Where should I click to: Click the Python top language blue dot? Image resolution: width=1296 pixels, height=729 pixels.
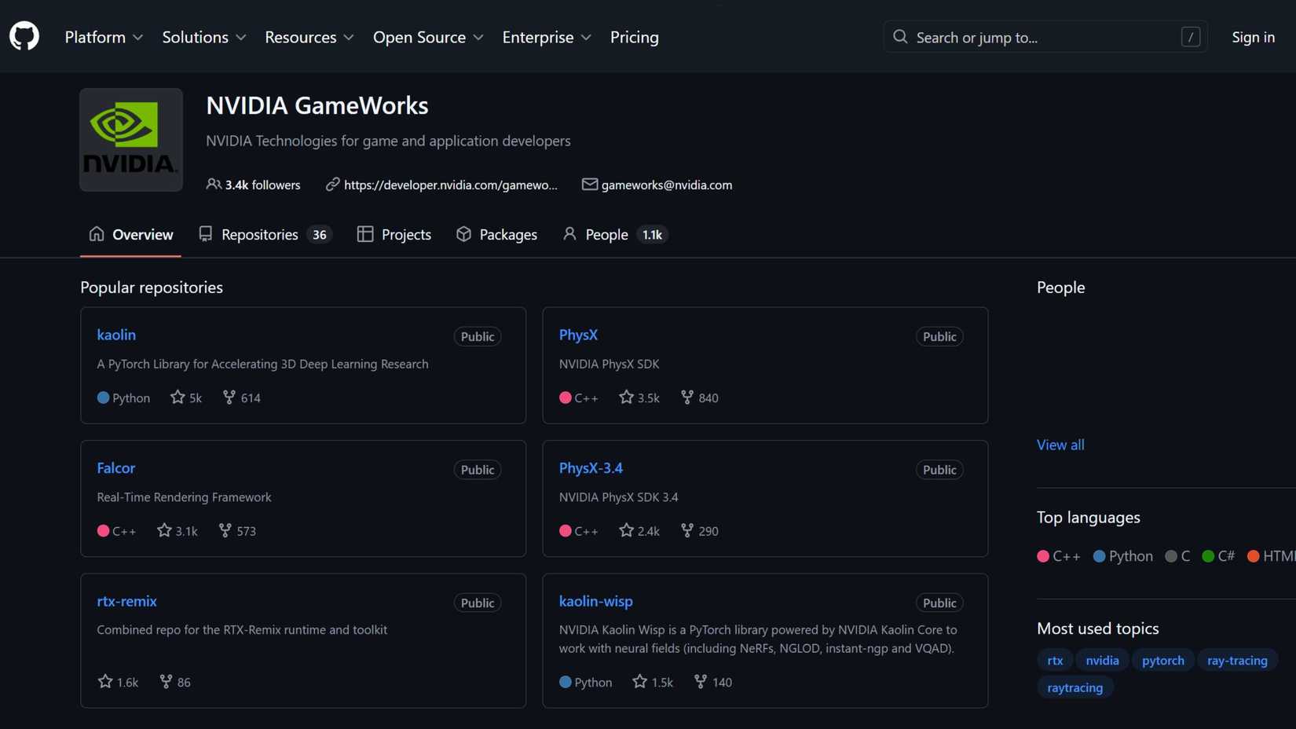[1100, 556]
